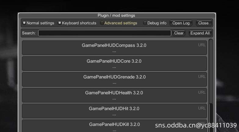The height and width of the screenshot is (132, 239).
Task: Expand GamePanelHUDKill 3.2.0 section
Action: tap(114, 126)
